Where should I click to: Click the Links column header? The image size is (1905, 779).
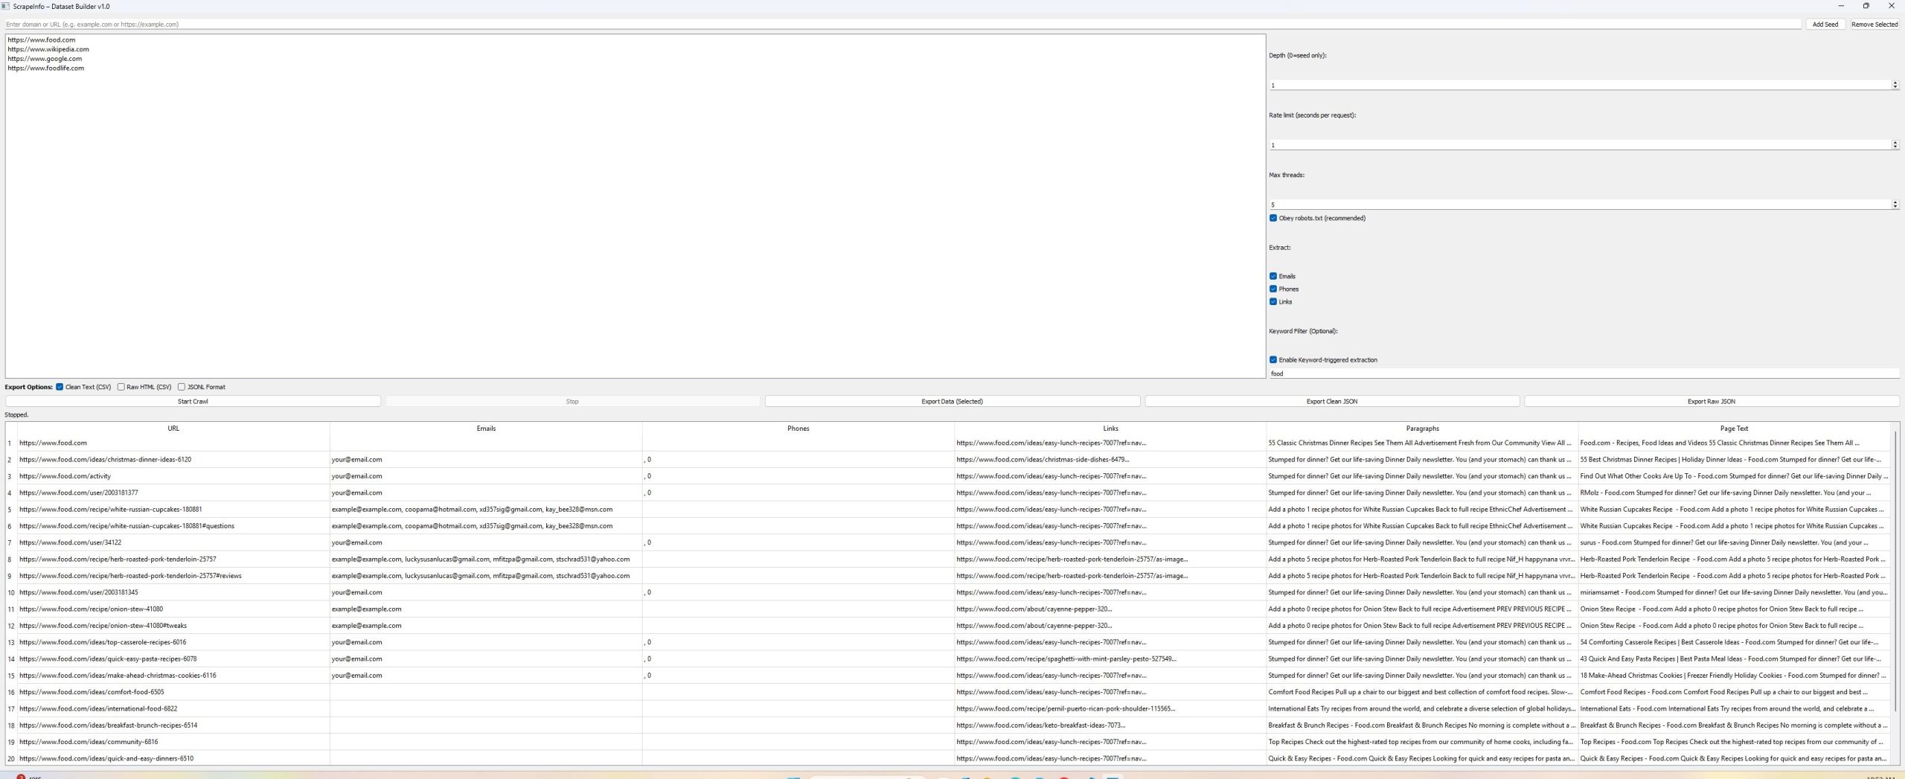[x=1110, y=429]
